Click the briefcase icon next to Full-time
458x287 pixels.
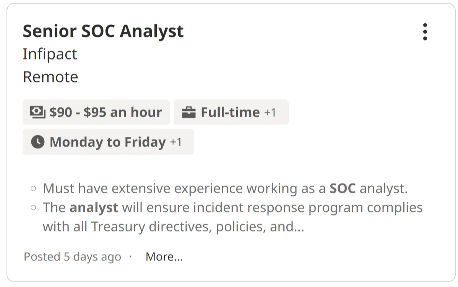click(x=189, y=112)
